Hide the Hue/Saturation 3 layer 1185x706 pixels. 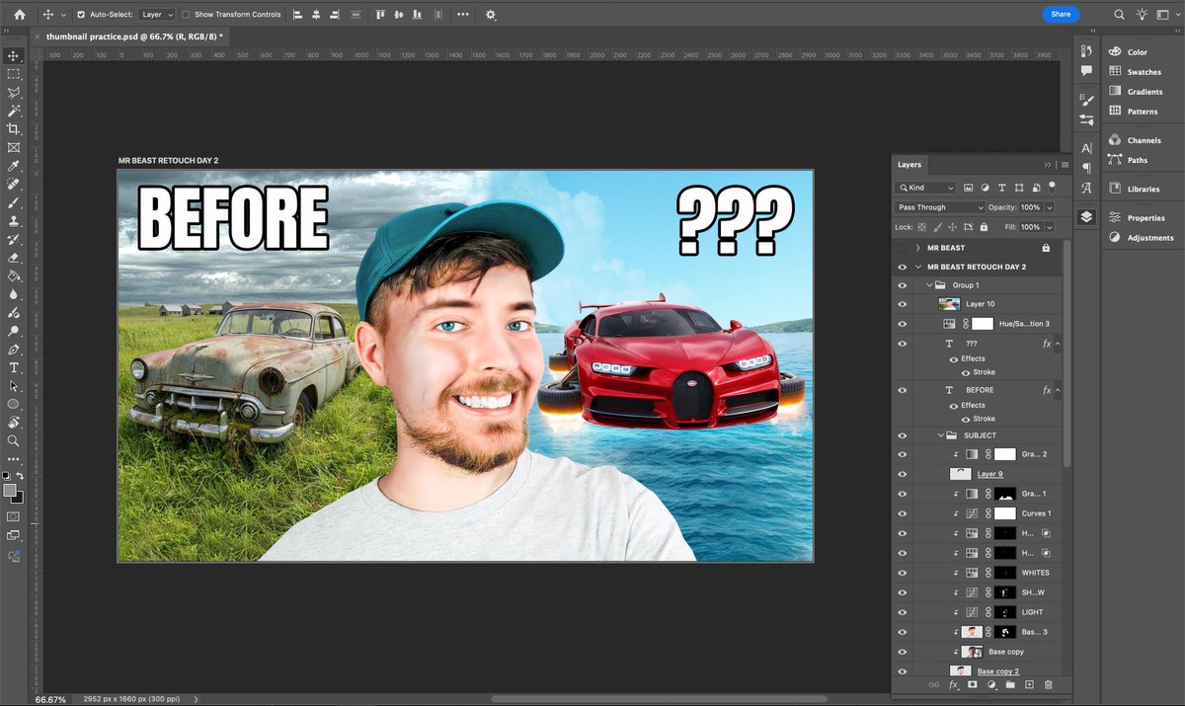pyautogui.click(x=902, y=323)
